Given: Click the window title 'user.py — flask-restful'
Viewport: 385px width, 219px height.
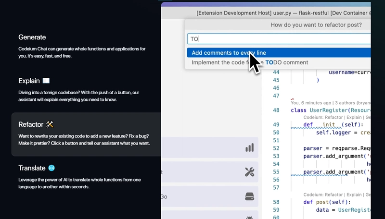Looking at the screenshot, I should (x=301, y=13).
